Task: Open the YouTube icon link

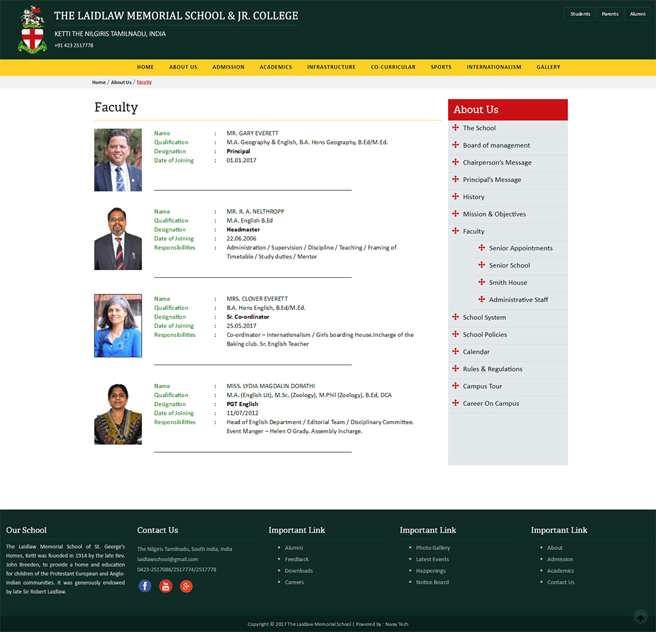Action: (165, 586)
